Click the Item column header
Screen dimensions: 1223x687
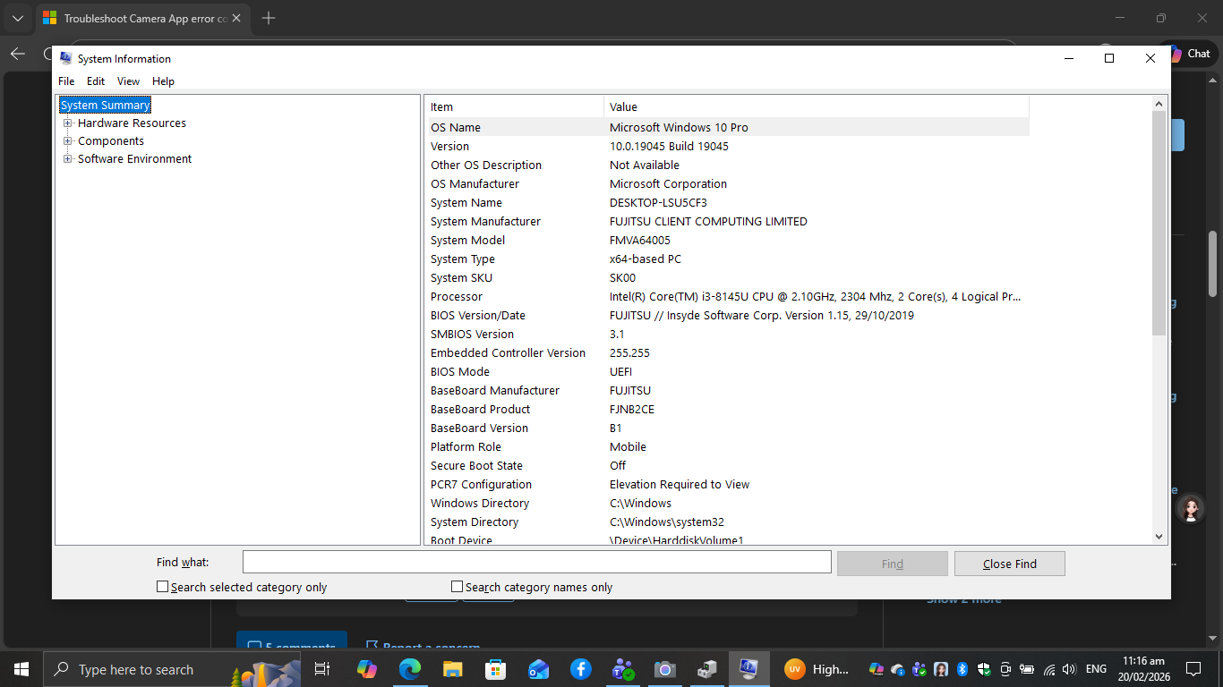[515, 106]
